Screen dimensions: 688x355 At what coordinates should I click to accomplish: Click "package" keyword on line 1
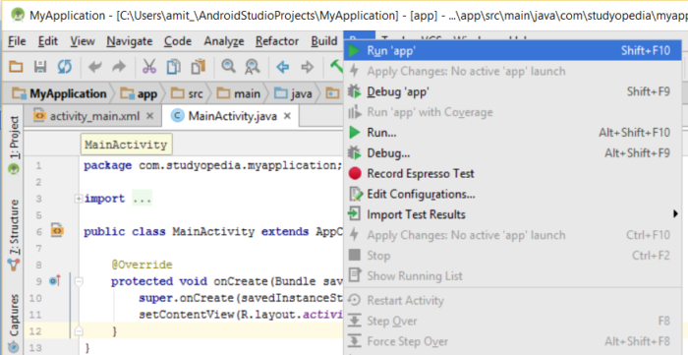107,166
